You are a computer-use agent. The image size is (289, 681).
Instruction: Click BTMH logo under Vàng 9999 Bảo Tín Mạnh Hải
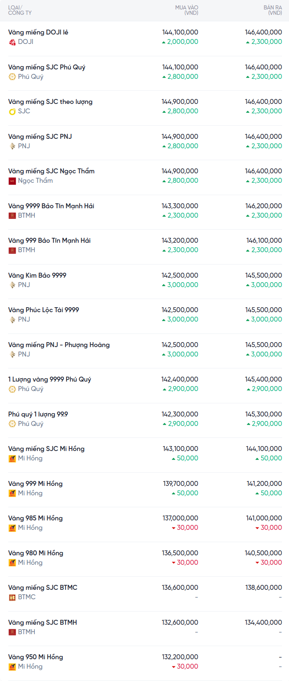[x=12, y=216]
